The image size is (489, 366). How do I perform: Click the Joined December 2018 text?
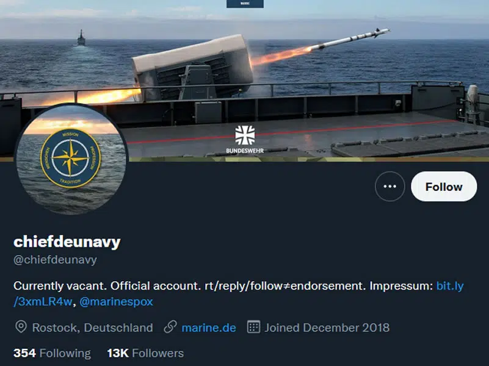tap(327, 328)
